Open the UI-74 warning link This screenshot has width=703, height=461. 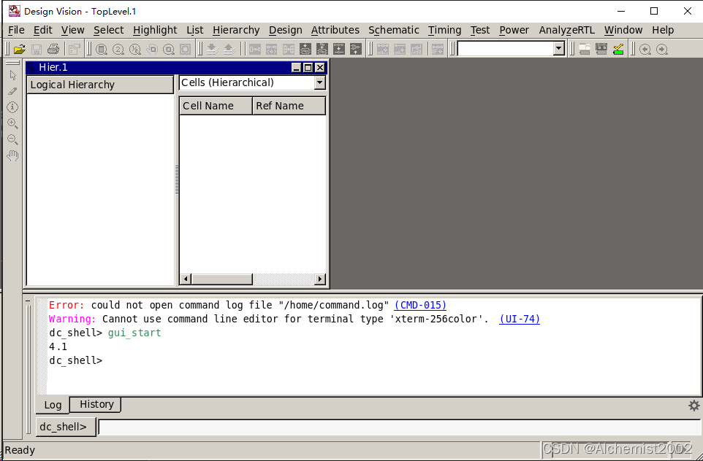pyautogui.click(x=520, y=319)
